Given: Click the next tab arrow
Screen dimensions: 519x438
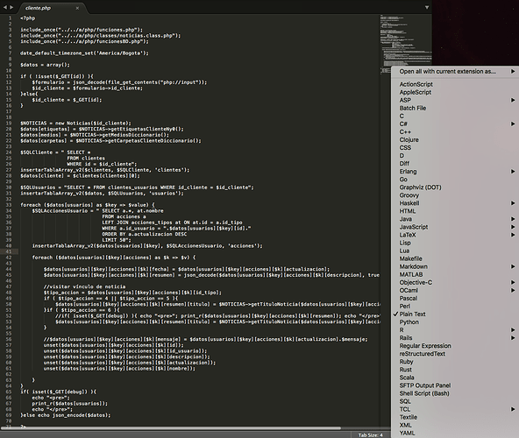Looking at the screenshot, I should 11,7.
